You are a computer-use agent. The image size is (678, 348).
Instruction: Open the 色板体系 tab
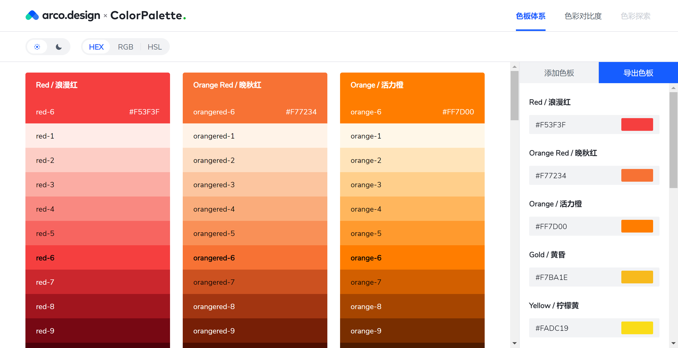coord(531,16)
